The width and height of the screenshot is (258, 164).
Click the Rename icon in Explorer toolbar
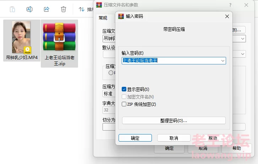point(29,9)
